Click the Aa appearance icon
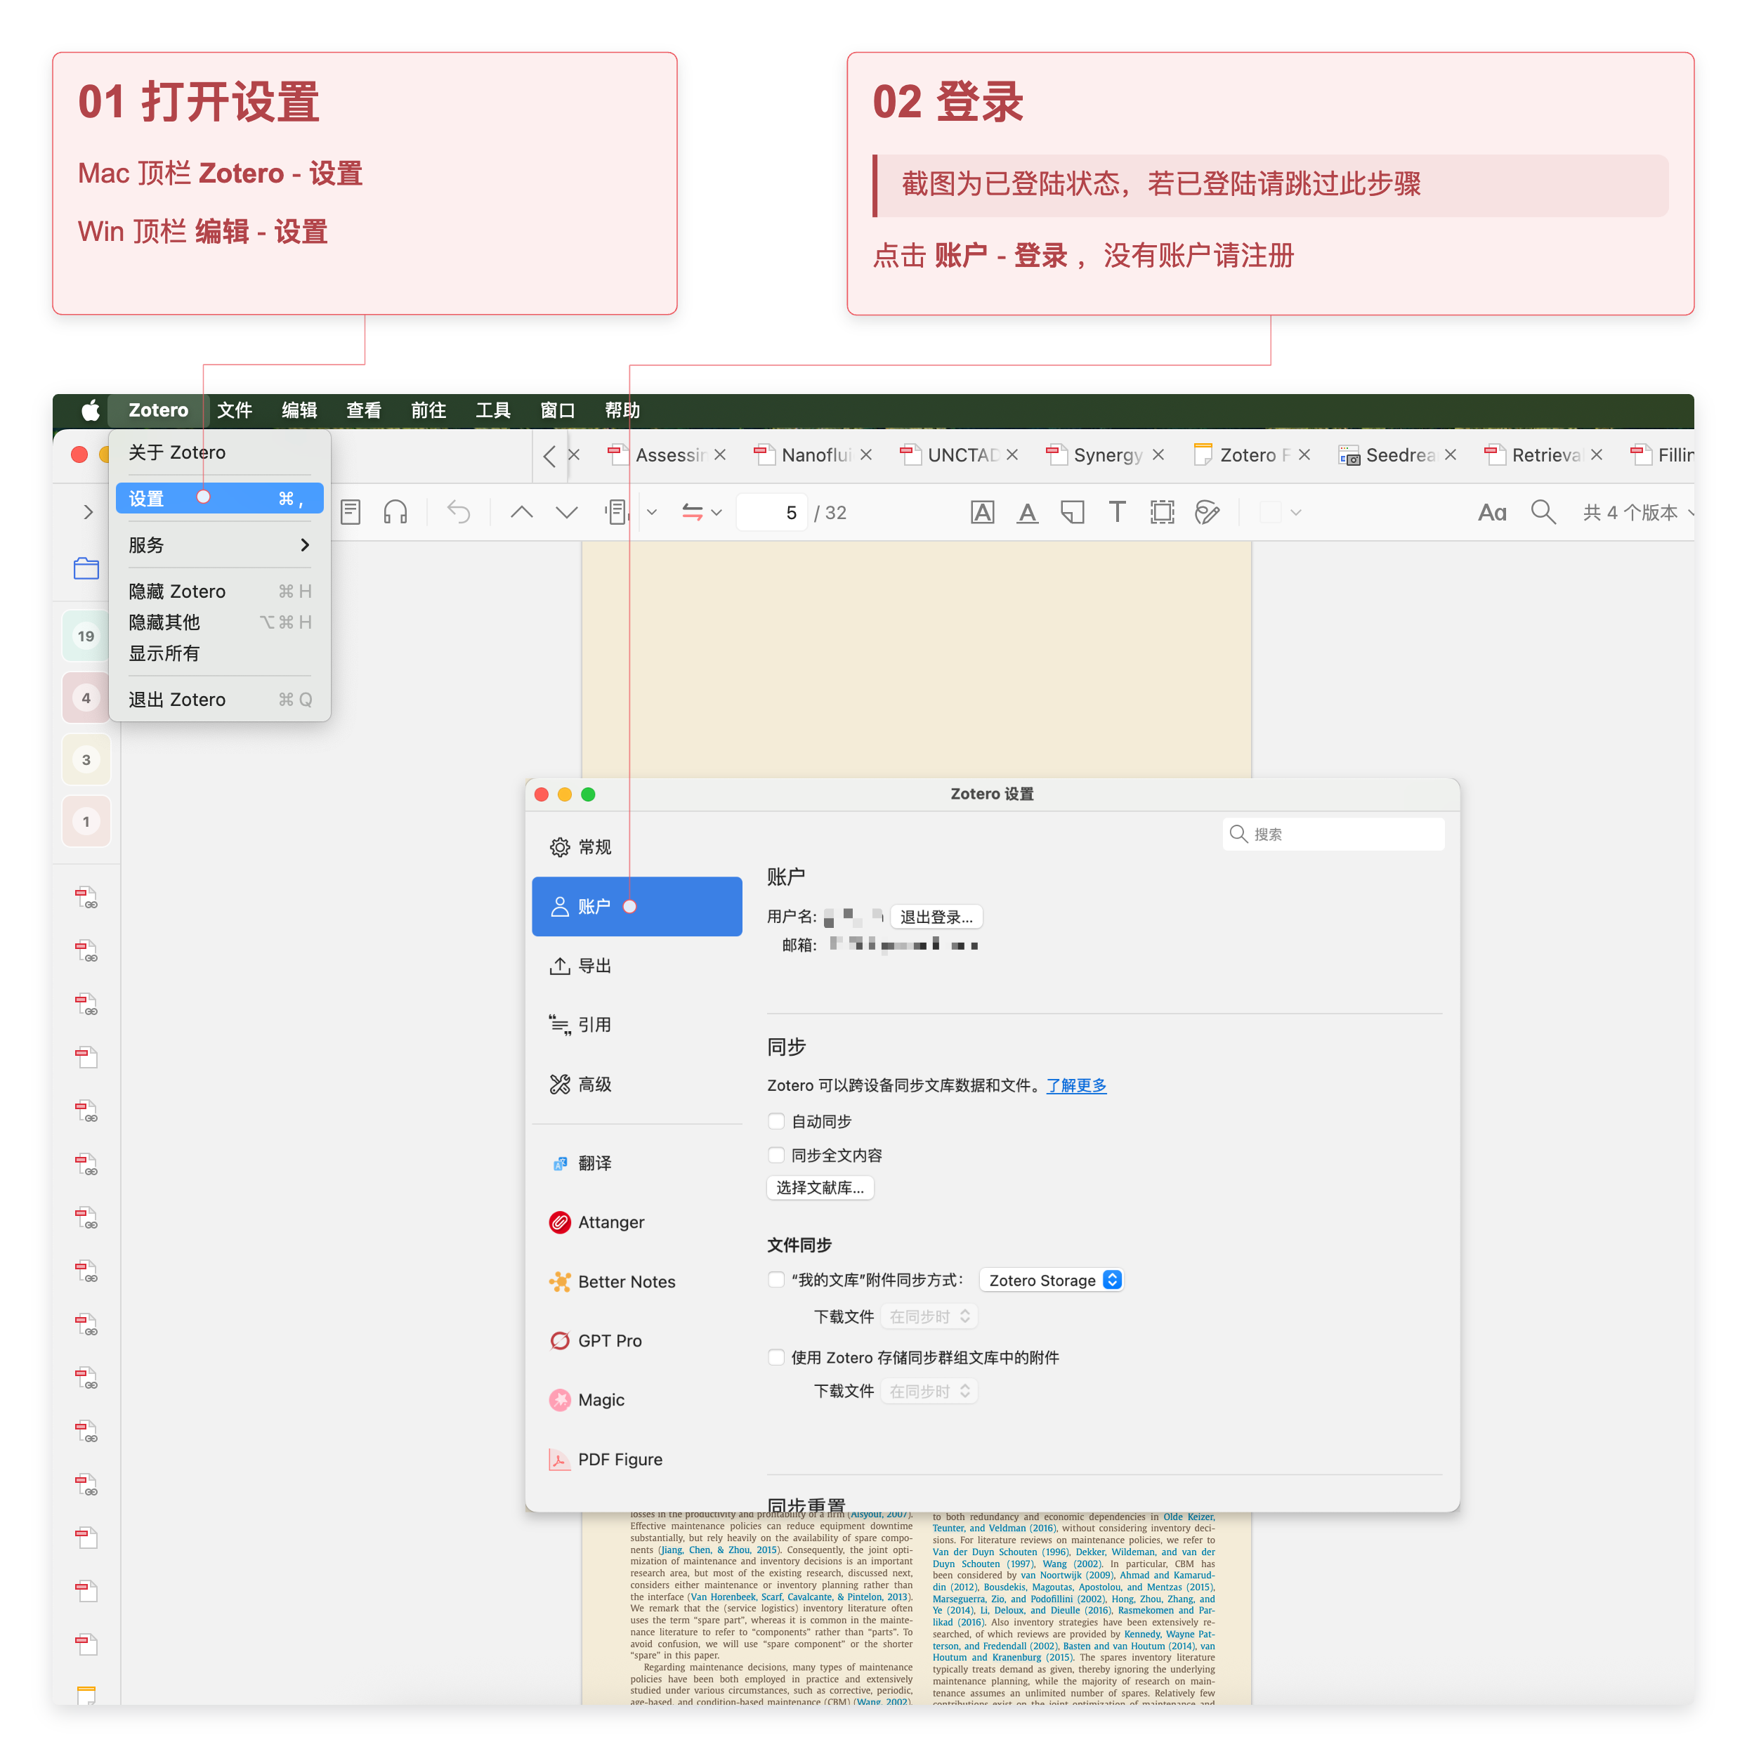The width and height of the screenshot is (1747, 1754). tap(1492, 512)
